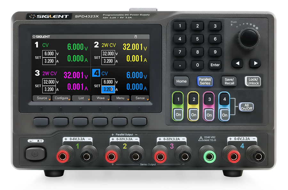Go to Home screen button
Screen dimensions: 288x190
181,81
